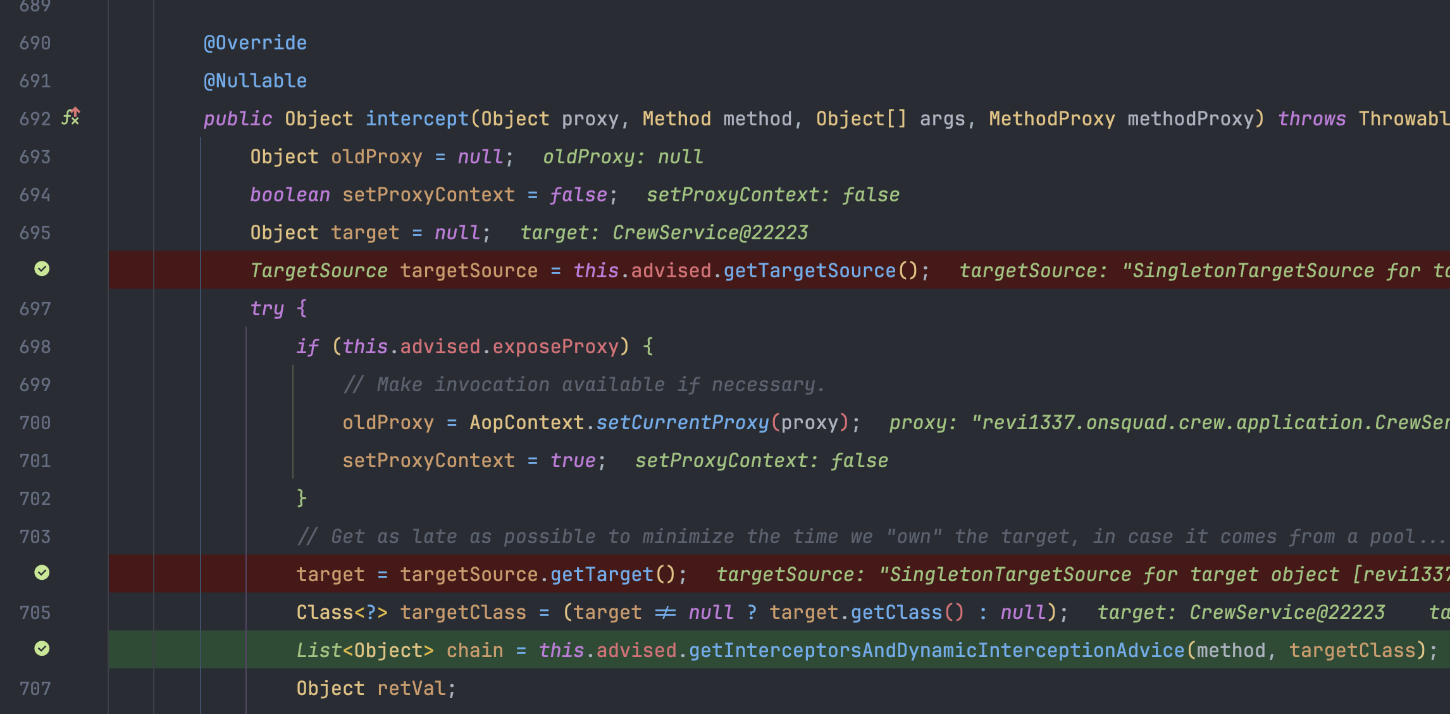Click the inline value 'target: CrewService@22223' on line 695

664,233
